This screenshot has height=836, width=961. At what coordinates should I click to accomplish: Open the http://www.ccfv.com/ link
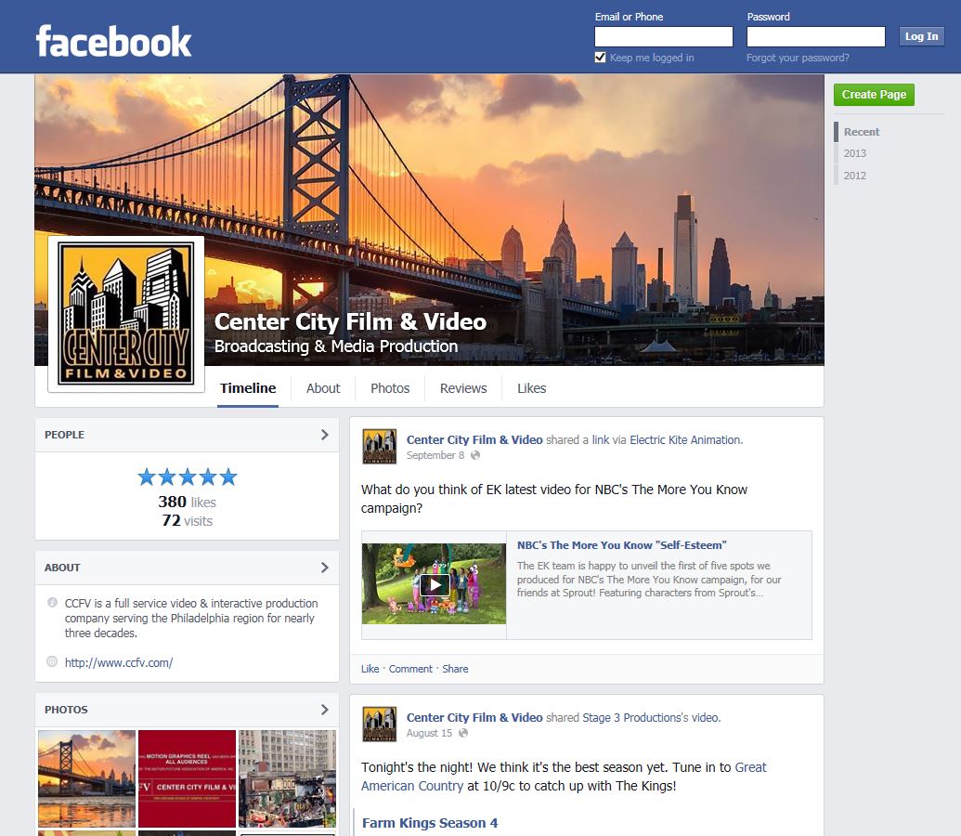point(119,662)
